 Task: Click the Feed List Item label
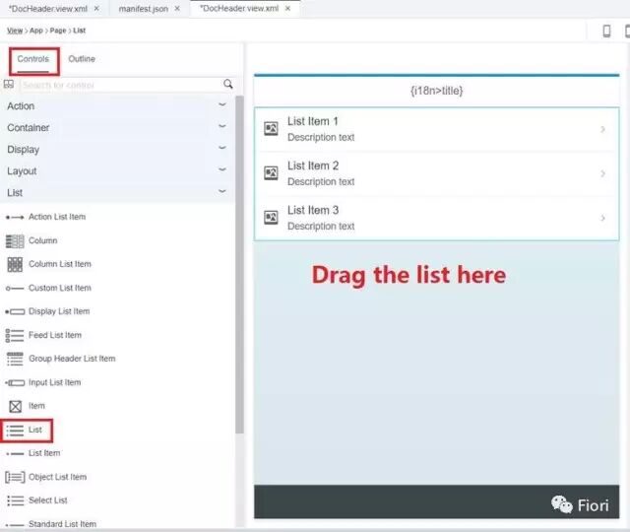pos(55,335)
